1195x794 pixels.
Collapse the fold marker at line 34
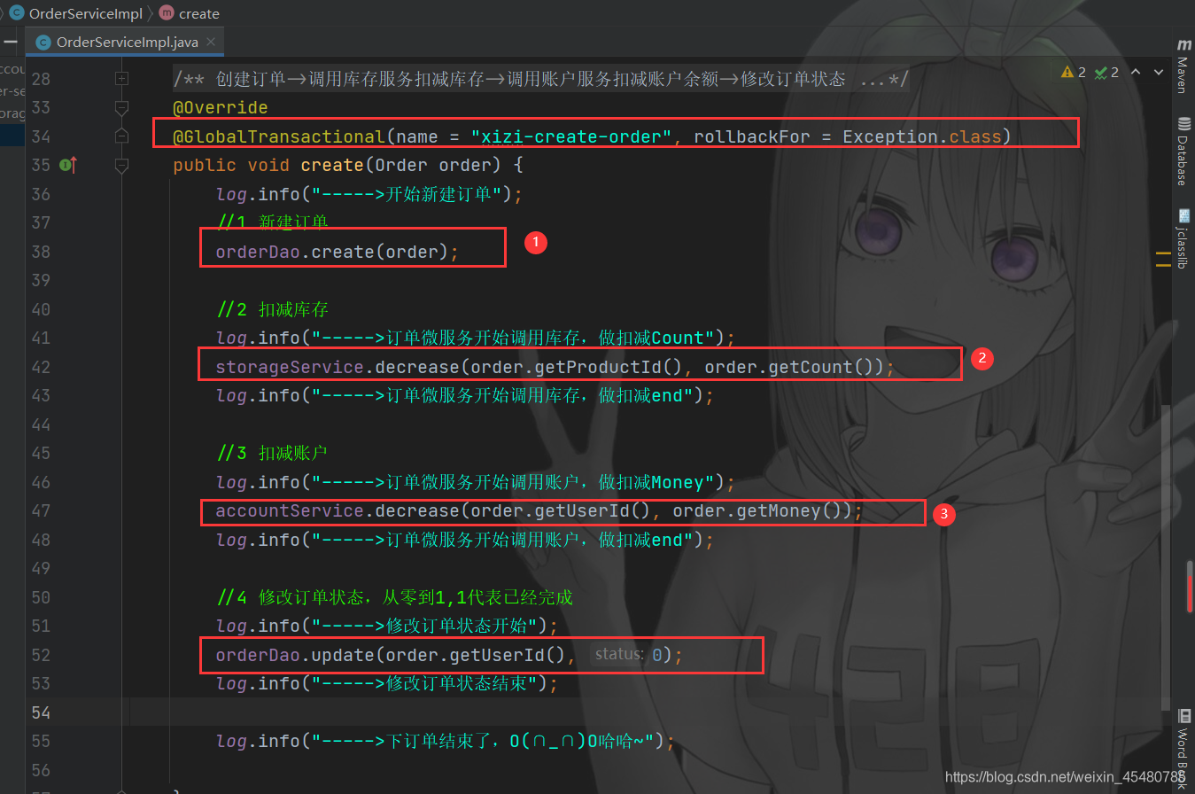[122, 136]
